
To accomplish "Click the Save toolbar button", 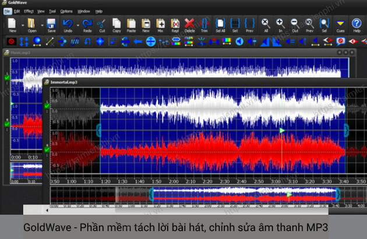I will click(x=51, y=25).
